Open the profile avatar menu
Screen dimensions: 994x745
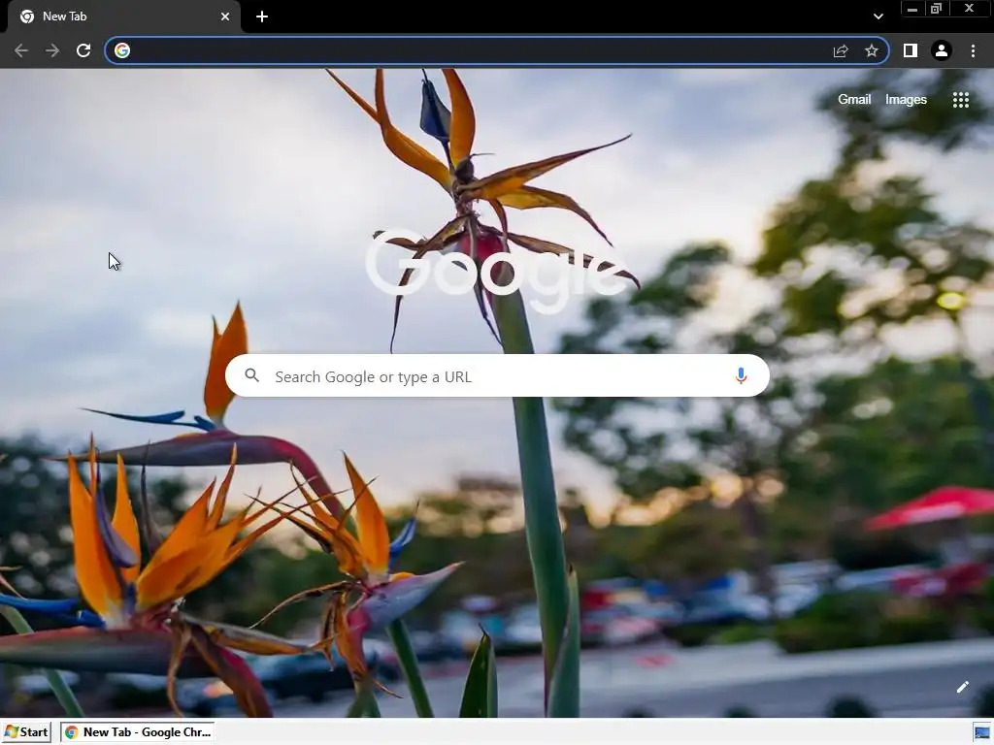(x=942, y=50)
